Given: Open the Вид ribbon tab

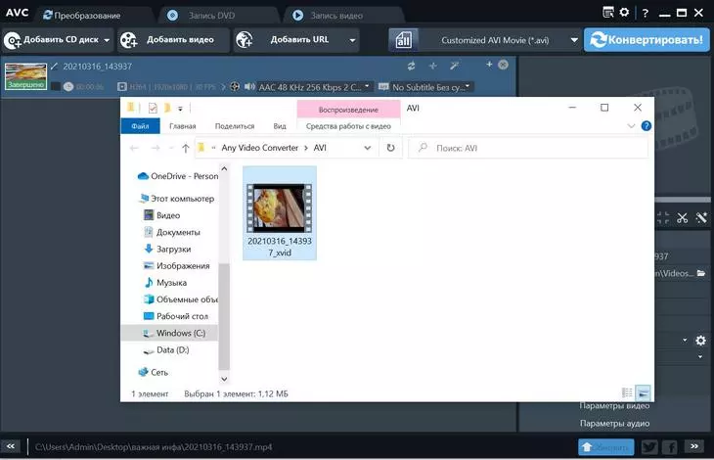Looking at the screenshot, I should [280, 126].
